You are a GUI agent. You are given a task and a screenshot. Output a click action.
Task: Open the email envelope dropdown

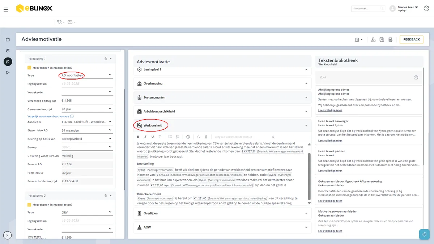pos(72,22)
